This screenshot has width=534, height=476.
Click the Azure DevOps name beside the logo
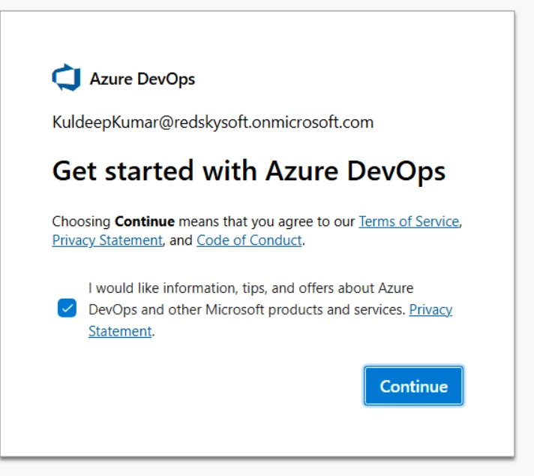[x=142, y=79]
